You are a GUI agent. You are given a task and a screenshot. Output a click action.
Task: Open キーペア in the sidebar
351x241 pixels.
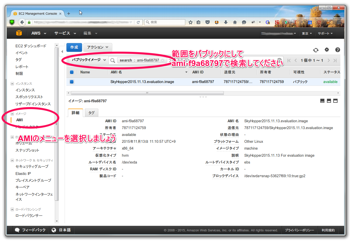(22, 187)
